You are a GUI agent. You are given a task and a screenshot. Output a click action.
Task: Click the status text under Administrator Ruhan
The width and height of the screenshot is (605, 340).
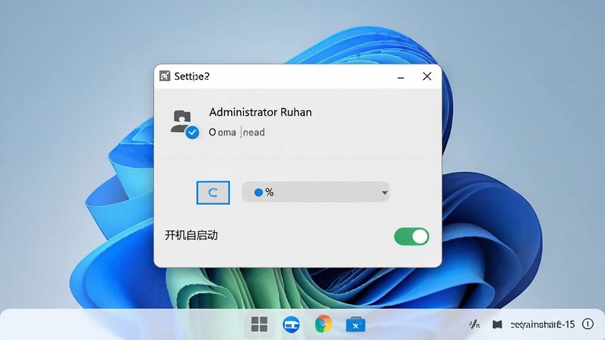[237, 132]
